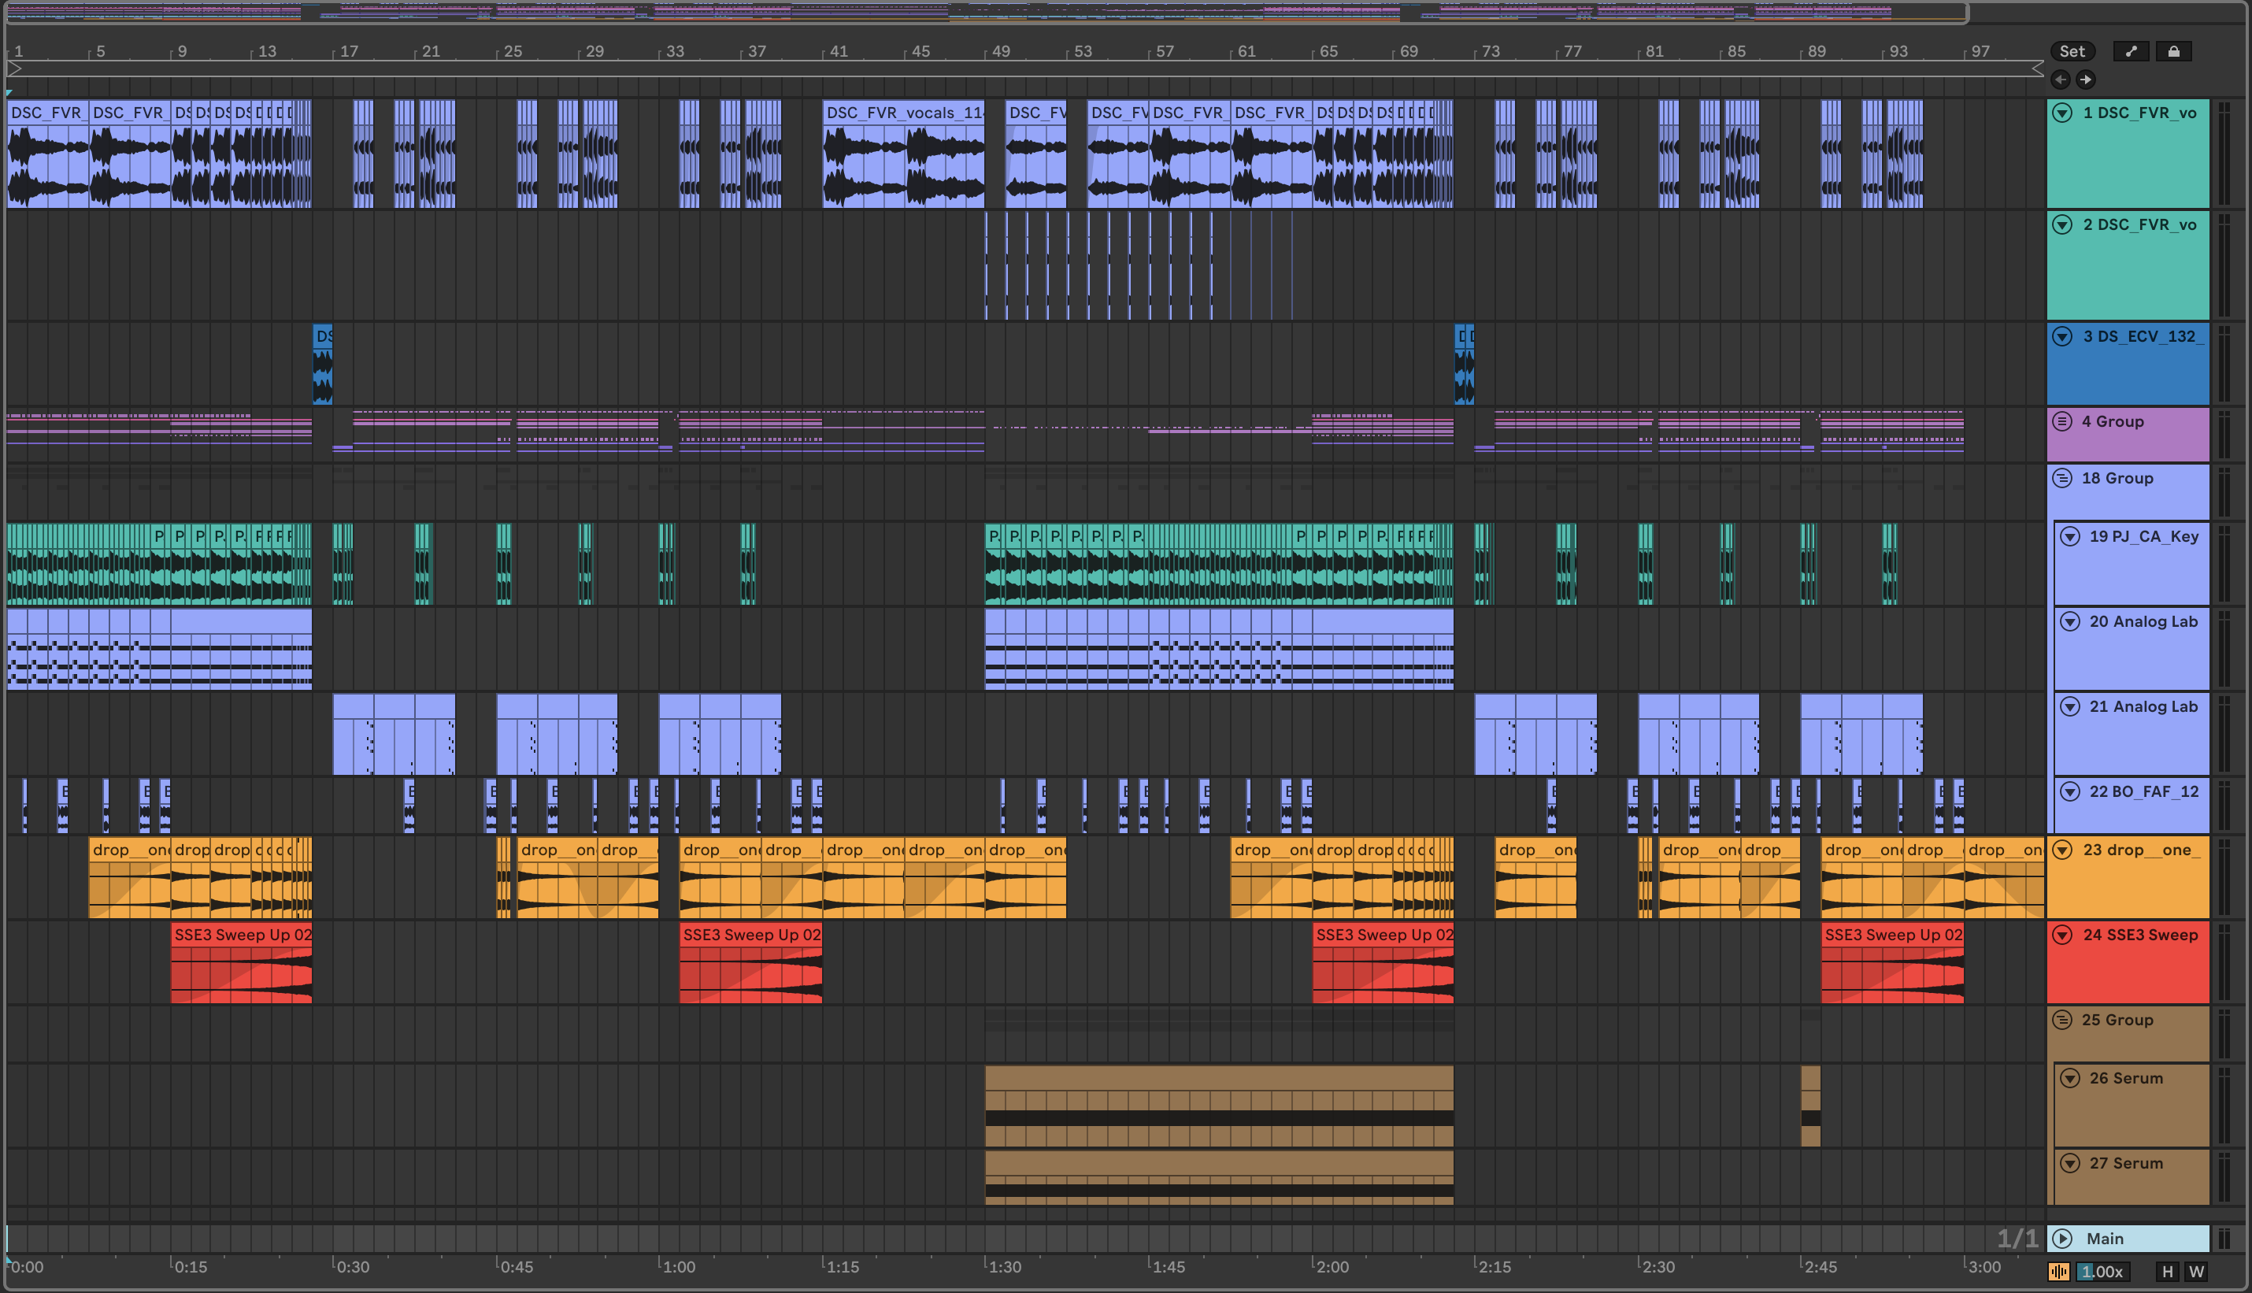Toggle optimize arrangement height H button

coord(2168,1272)
